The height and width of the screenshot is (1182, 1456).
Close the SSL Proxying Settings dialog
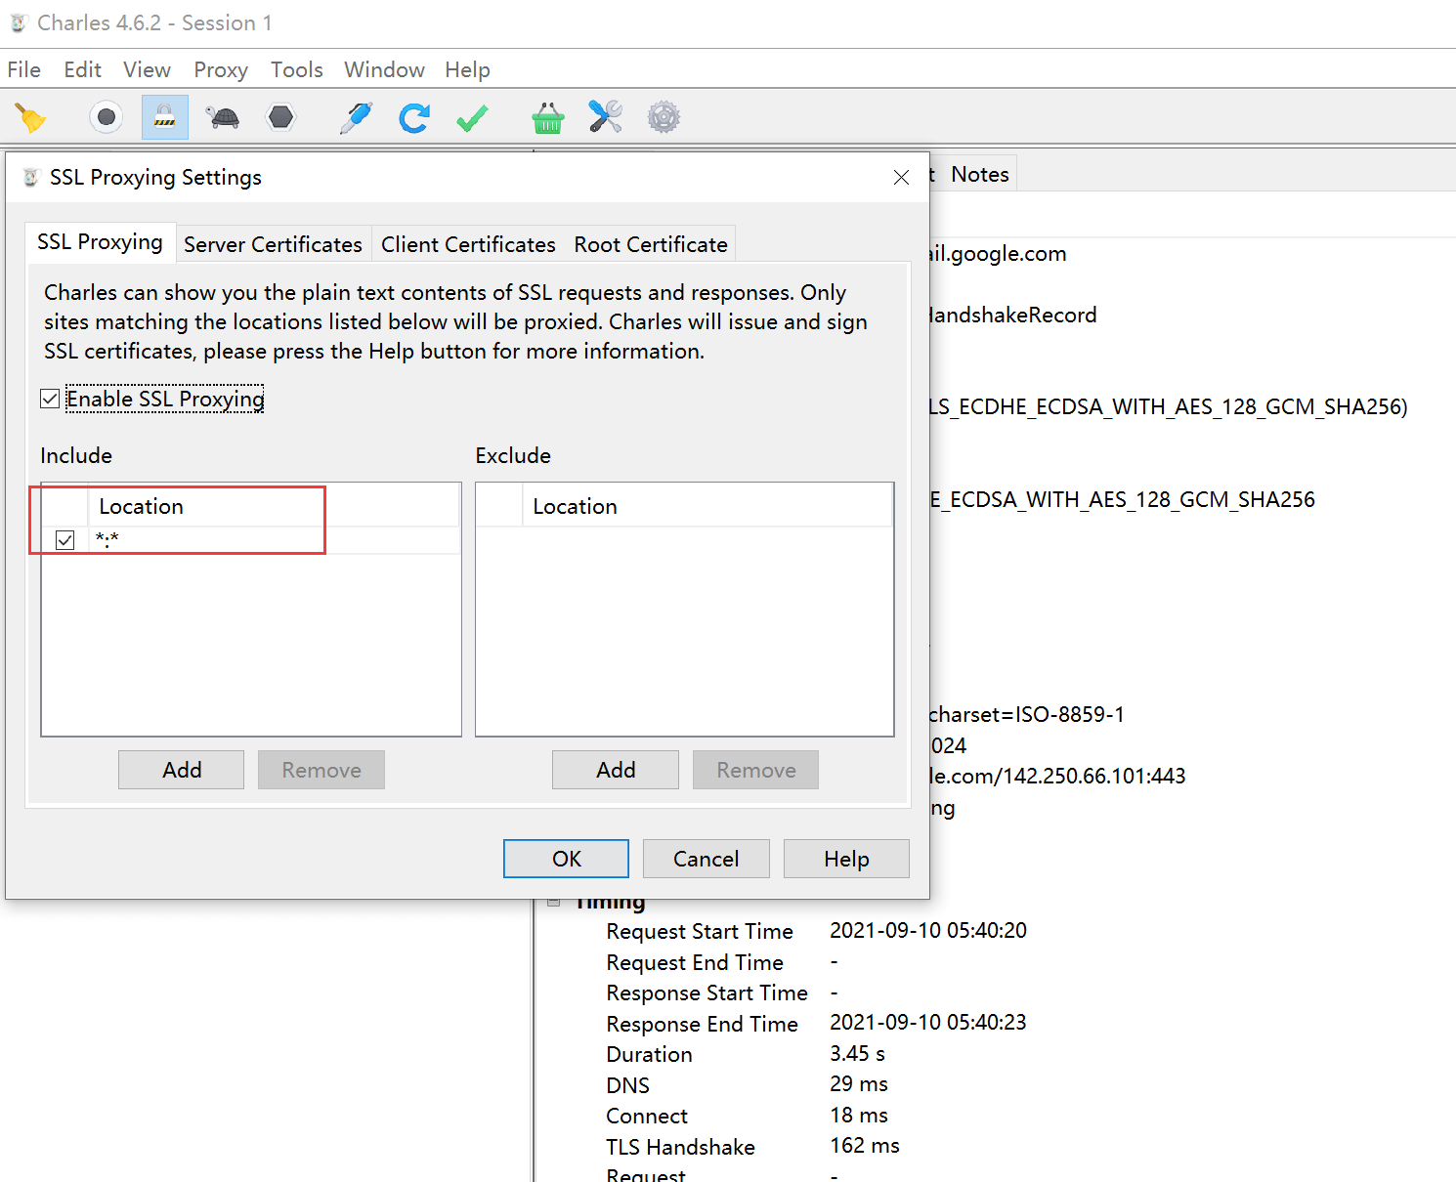click(x=901, y=177)
